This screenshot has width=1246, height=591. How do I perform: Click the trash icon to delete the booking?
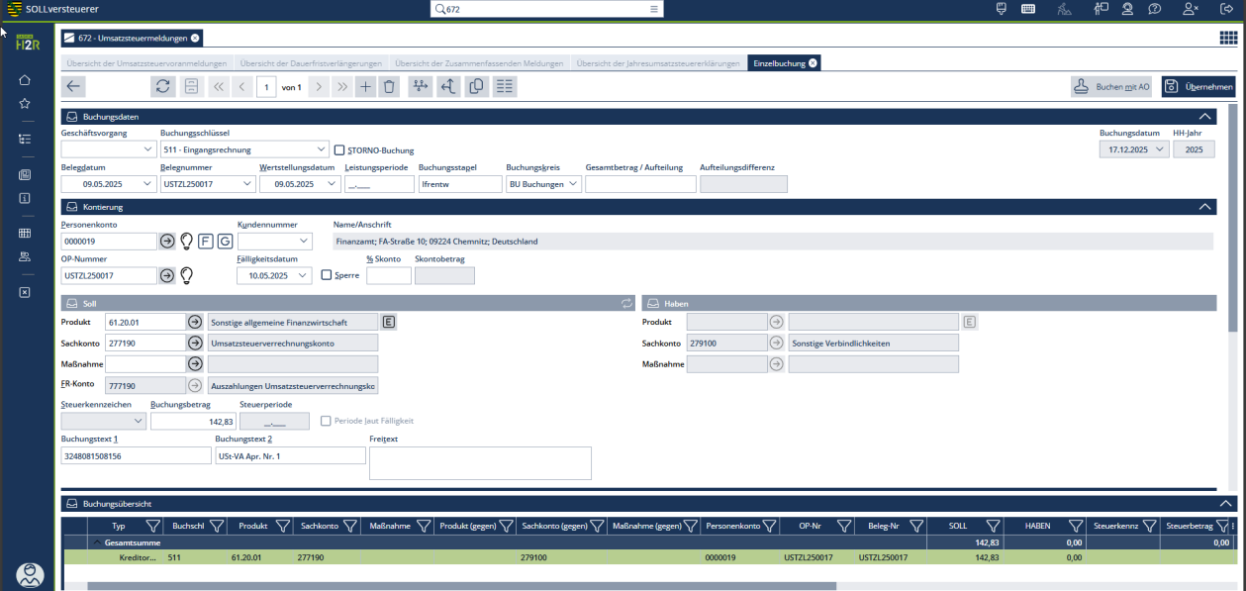click(390, 87)
